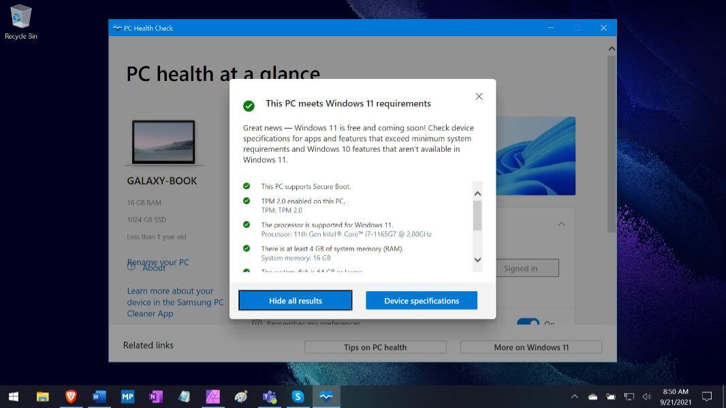Click green checkmark beside dialog title
Screen dimensions: 726x408
249,106
